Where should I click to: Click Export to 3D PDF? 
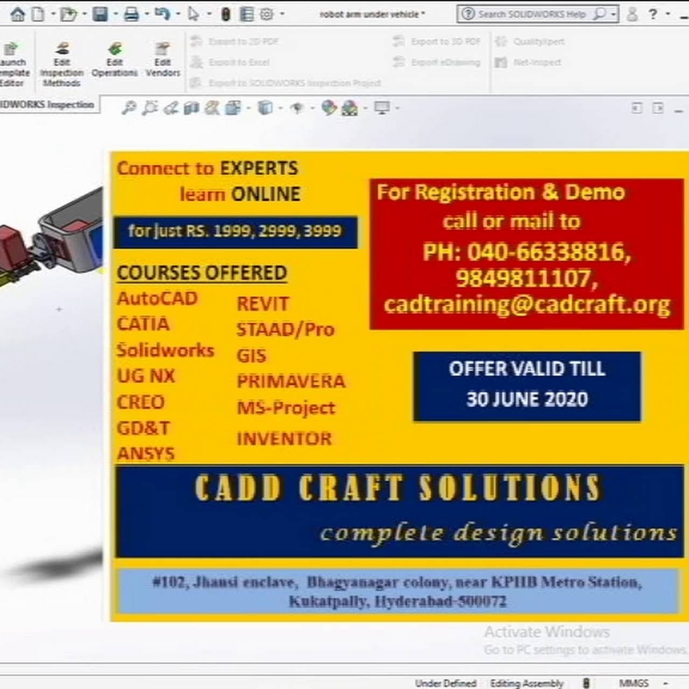click(x=437, y=41)
